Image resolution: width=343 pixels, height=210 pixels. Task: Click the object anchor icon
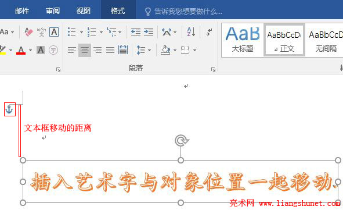point(9,109)
